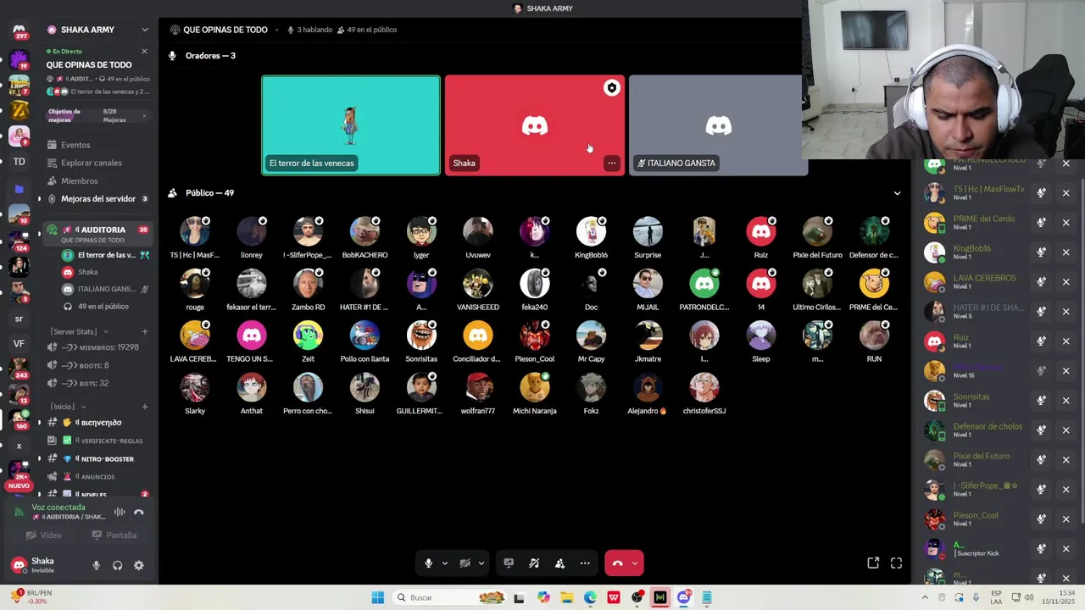Click the Pantalla share button
The height and width of the screenshot is (610, 1085).
click(114, 535)
